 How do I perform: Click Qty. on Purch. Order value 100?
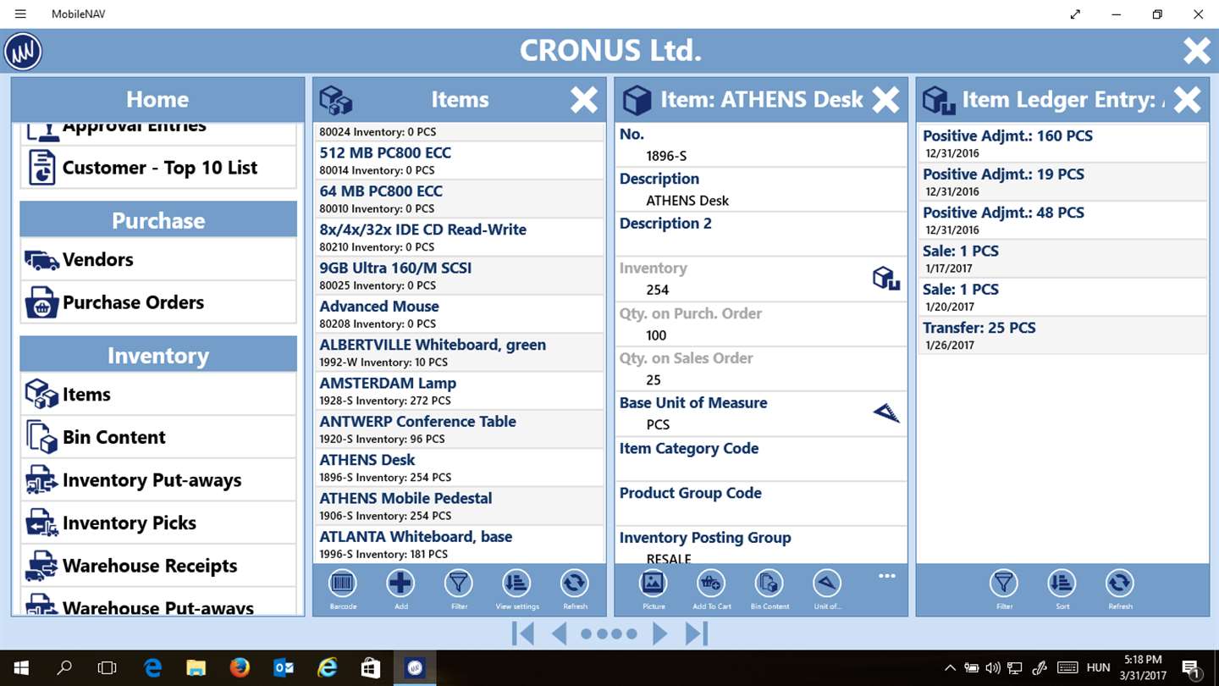[x=656, y=335]
